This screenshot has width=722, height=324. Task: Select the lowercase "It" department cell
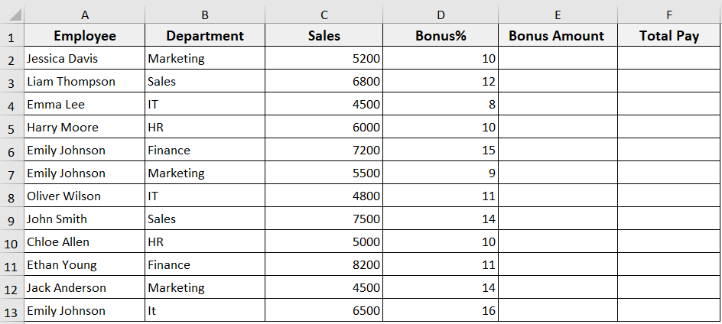point(204,311)
